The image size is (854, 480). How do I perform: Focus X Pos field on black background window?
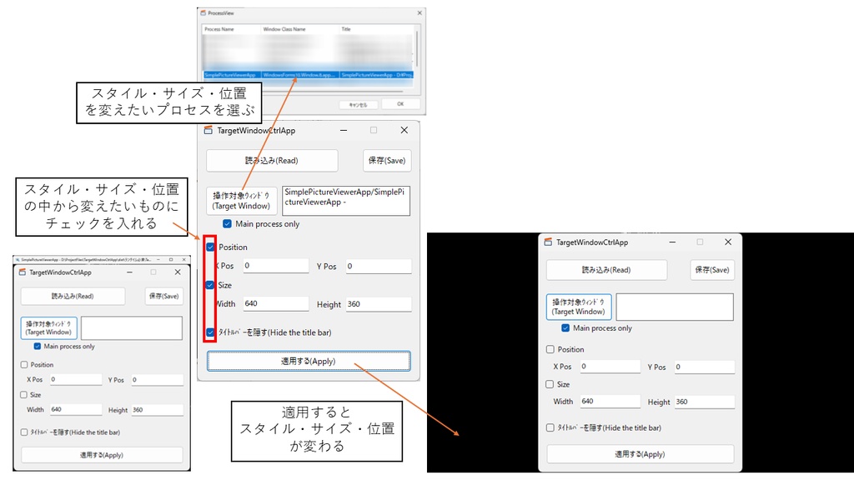[x=610, y=367]
